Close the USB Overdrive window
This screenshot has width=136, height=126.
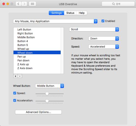[x=4, y=4]
